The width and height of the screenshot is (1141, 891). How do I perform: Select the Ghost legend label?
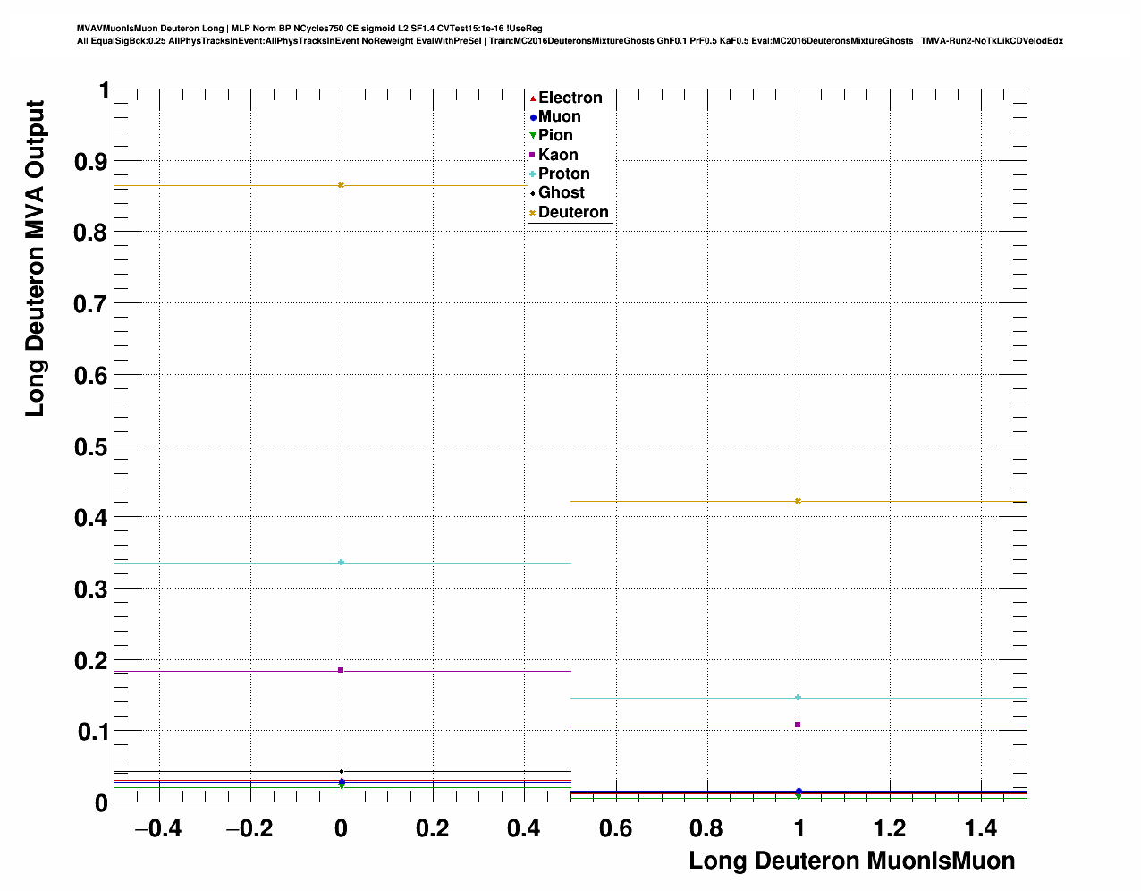tap(562, 193)
